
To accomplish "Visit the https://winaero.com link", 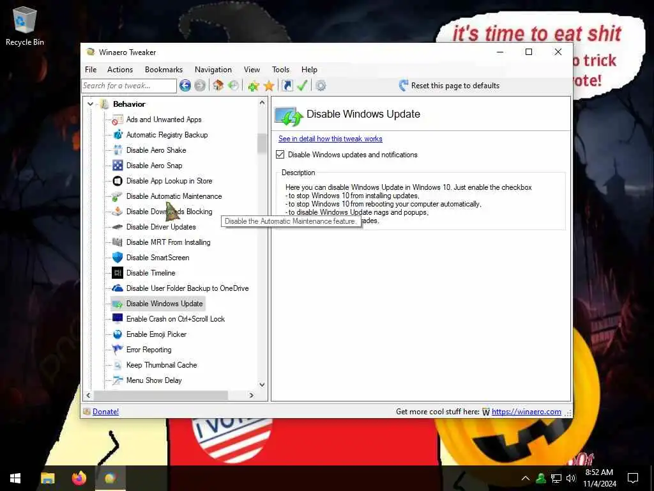I will [526, 412].
